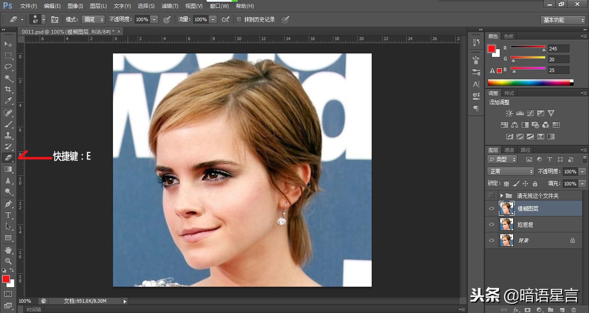This screenshot has width=589, height=313.
Task: Click the red foreground color swatch in Color panel
Action: click(x=492, y=49)
